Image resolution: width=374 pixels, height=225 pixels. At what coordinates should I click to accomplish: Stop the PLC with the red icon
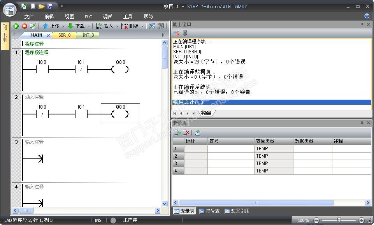[25, 26]
